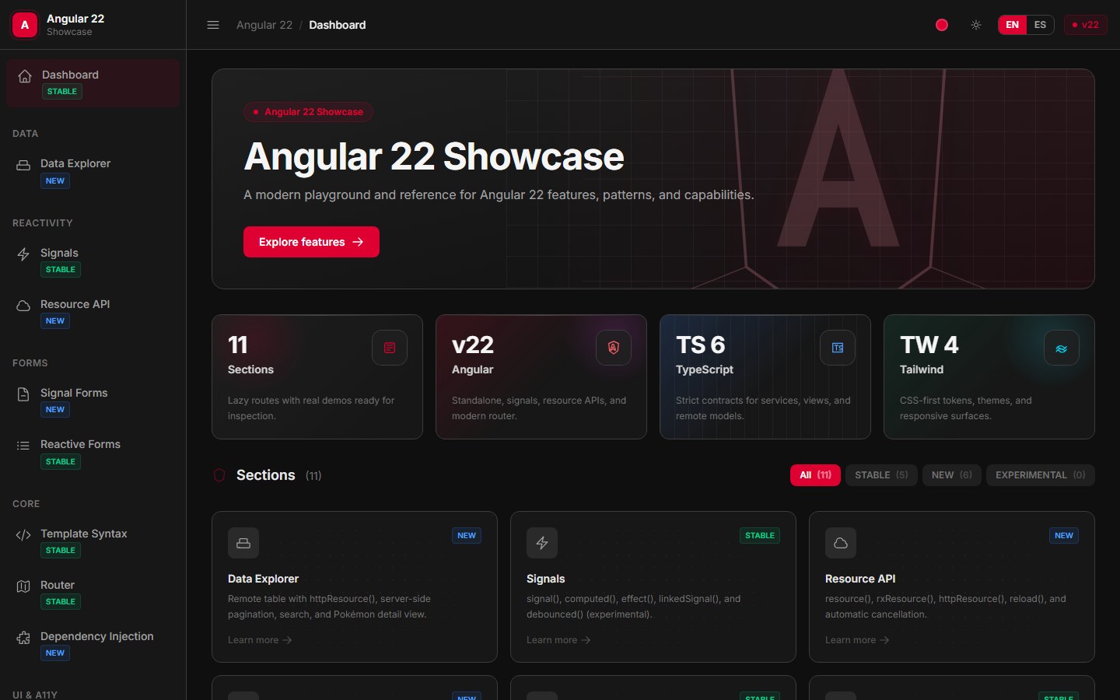Click Learn more on Signals card
Image resolution: width=1120 pixels, height=700 pixels.
(558, 640)
